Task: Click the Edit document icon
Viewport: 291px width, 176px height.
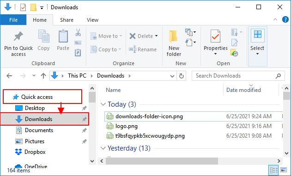Action: [234, 42]
